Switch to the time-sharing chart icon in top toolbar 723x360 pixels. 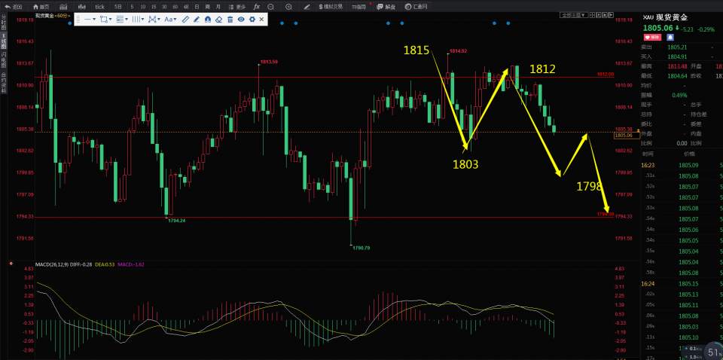[63, 7]
